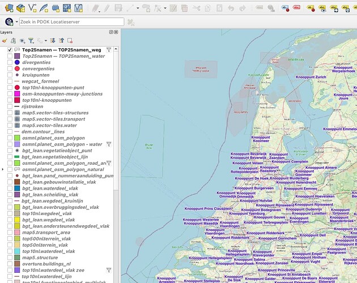Click show/hide labels eye tag icon

(322, 8)
